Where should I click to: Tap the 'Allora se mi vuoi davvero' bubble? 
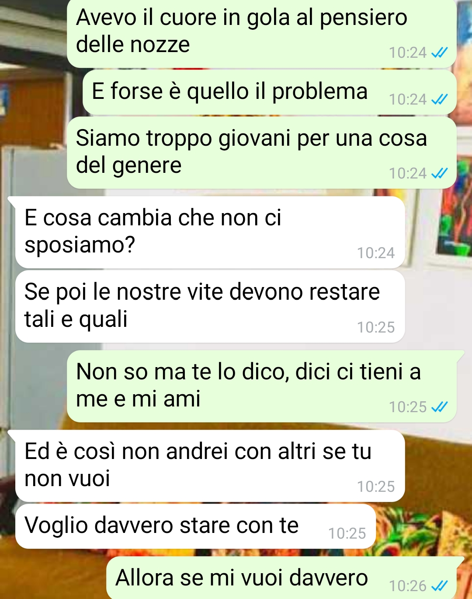tap(281, 578)
